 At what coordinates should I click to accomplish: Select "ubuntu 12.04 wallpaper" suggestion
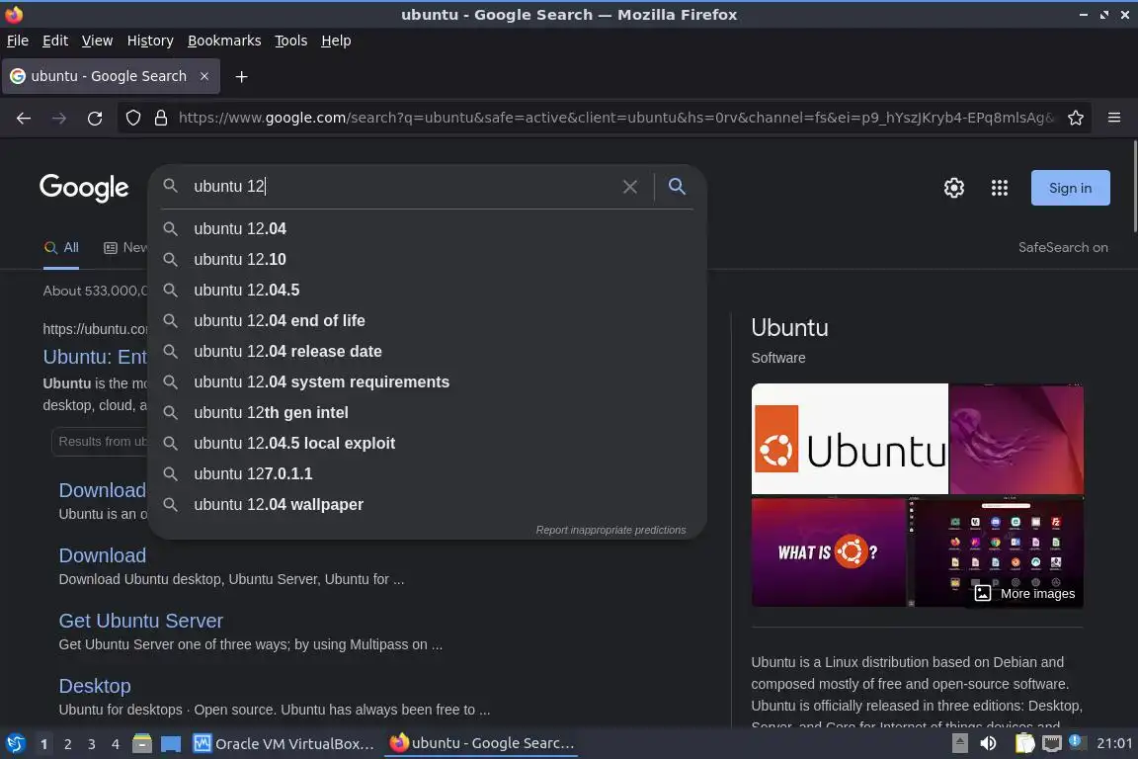(x=427, y=504)
